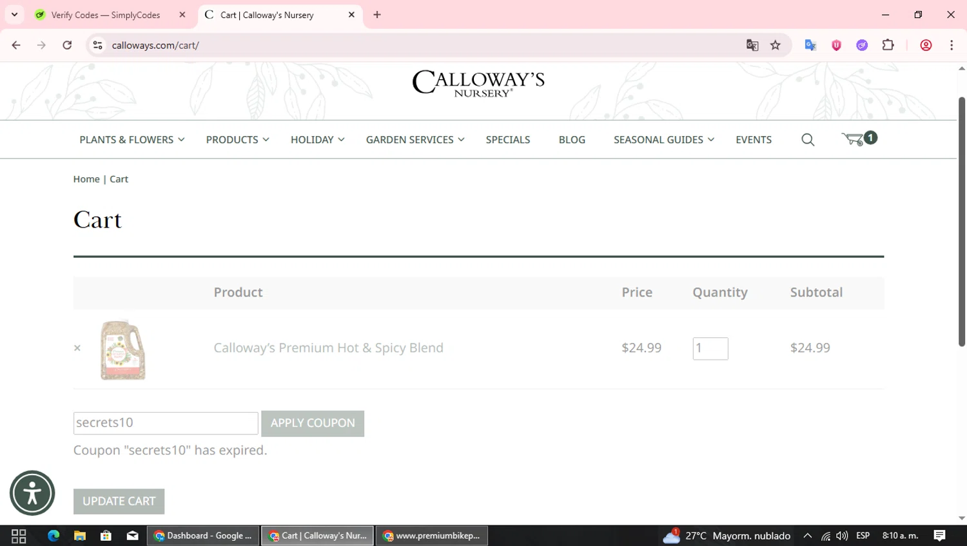The image size is (967, 546).
Task: Click the coupon code input field
Action: tap(166, 423)
